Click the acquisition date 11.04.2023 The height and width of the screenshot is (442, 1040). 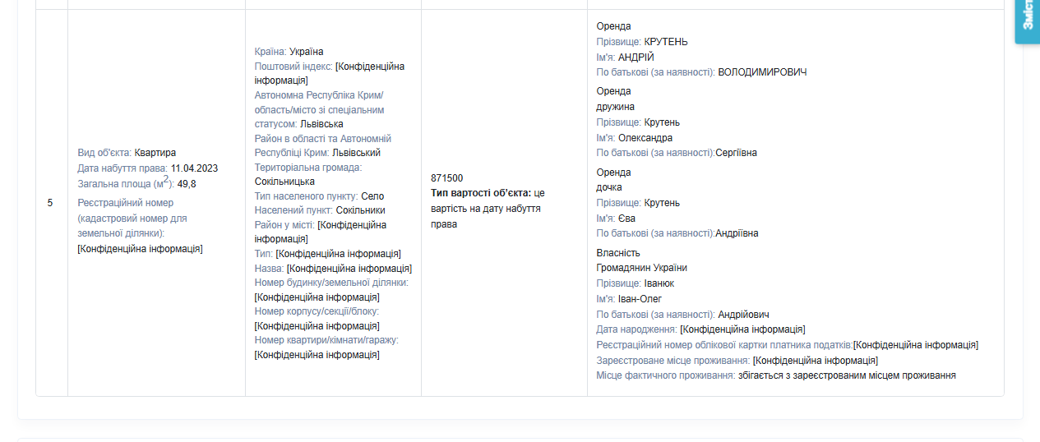(x=194, y=168)
